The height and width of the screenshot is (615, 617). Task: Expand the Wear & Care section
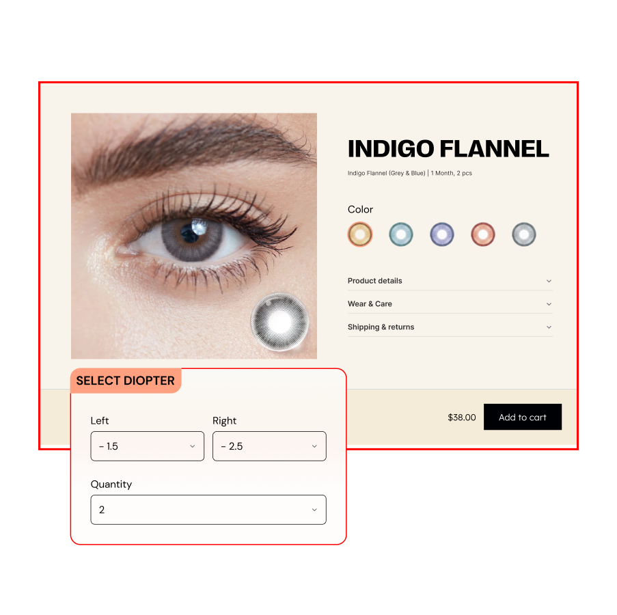tap(450, 304)
